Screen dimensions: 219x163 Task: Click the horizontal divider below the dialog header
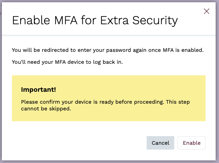tap(109, 35)
